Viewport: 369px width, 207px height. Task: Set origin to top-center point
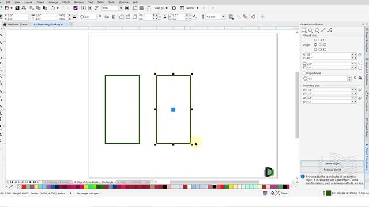pos(320,40)
